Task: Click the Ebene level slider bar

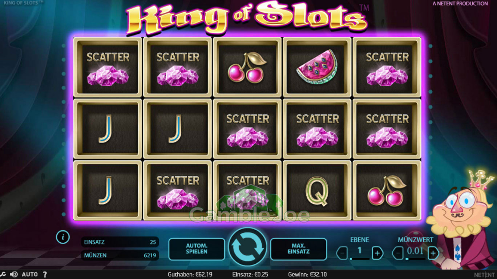Action: click(360, 259)
